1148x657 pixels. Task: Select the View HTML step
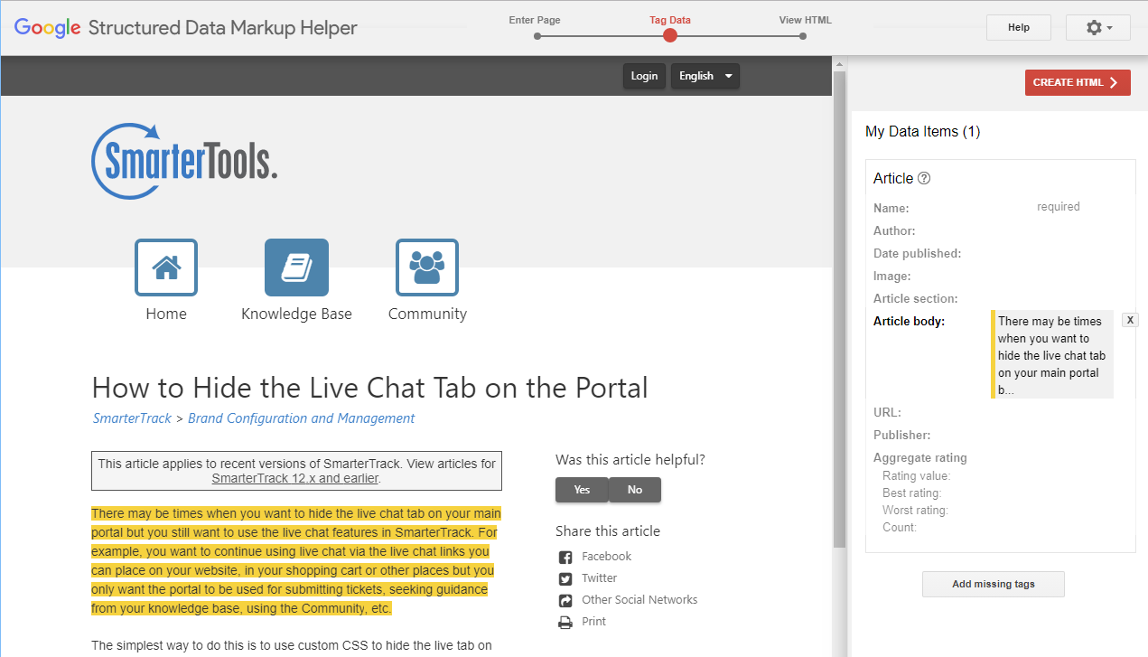[x=803, y=36]
